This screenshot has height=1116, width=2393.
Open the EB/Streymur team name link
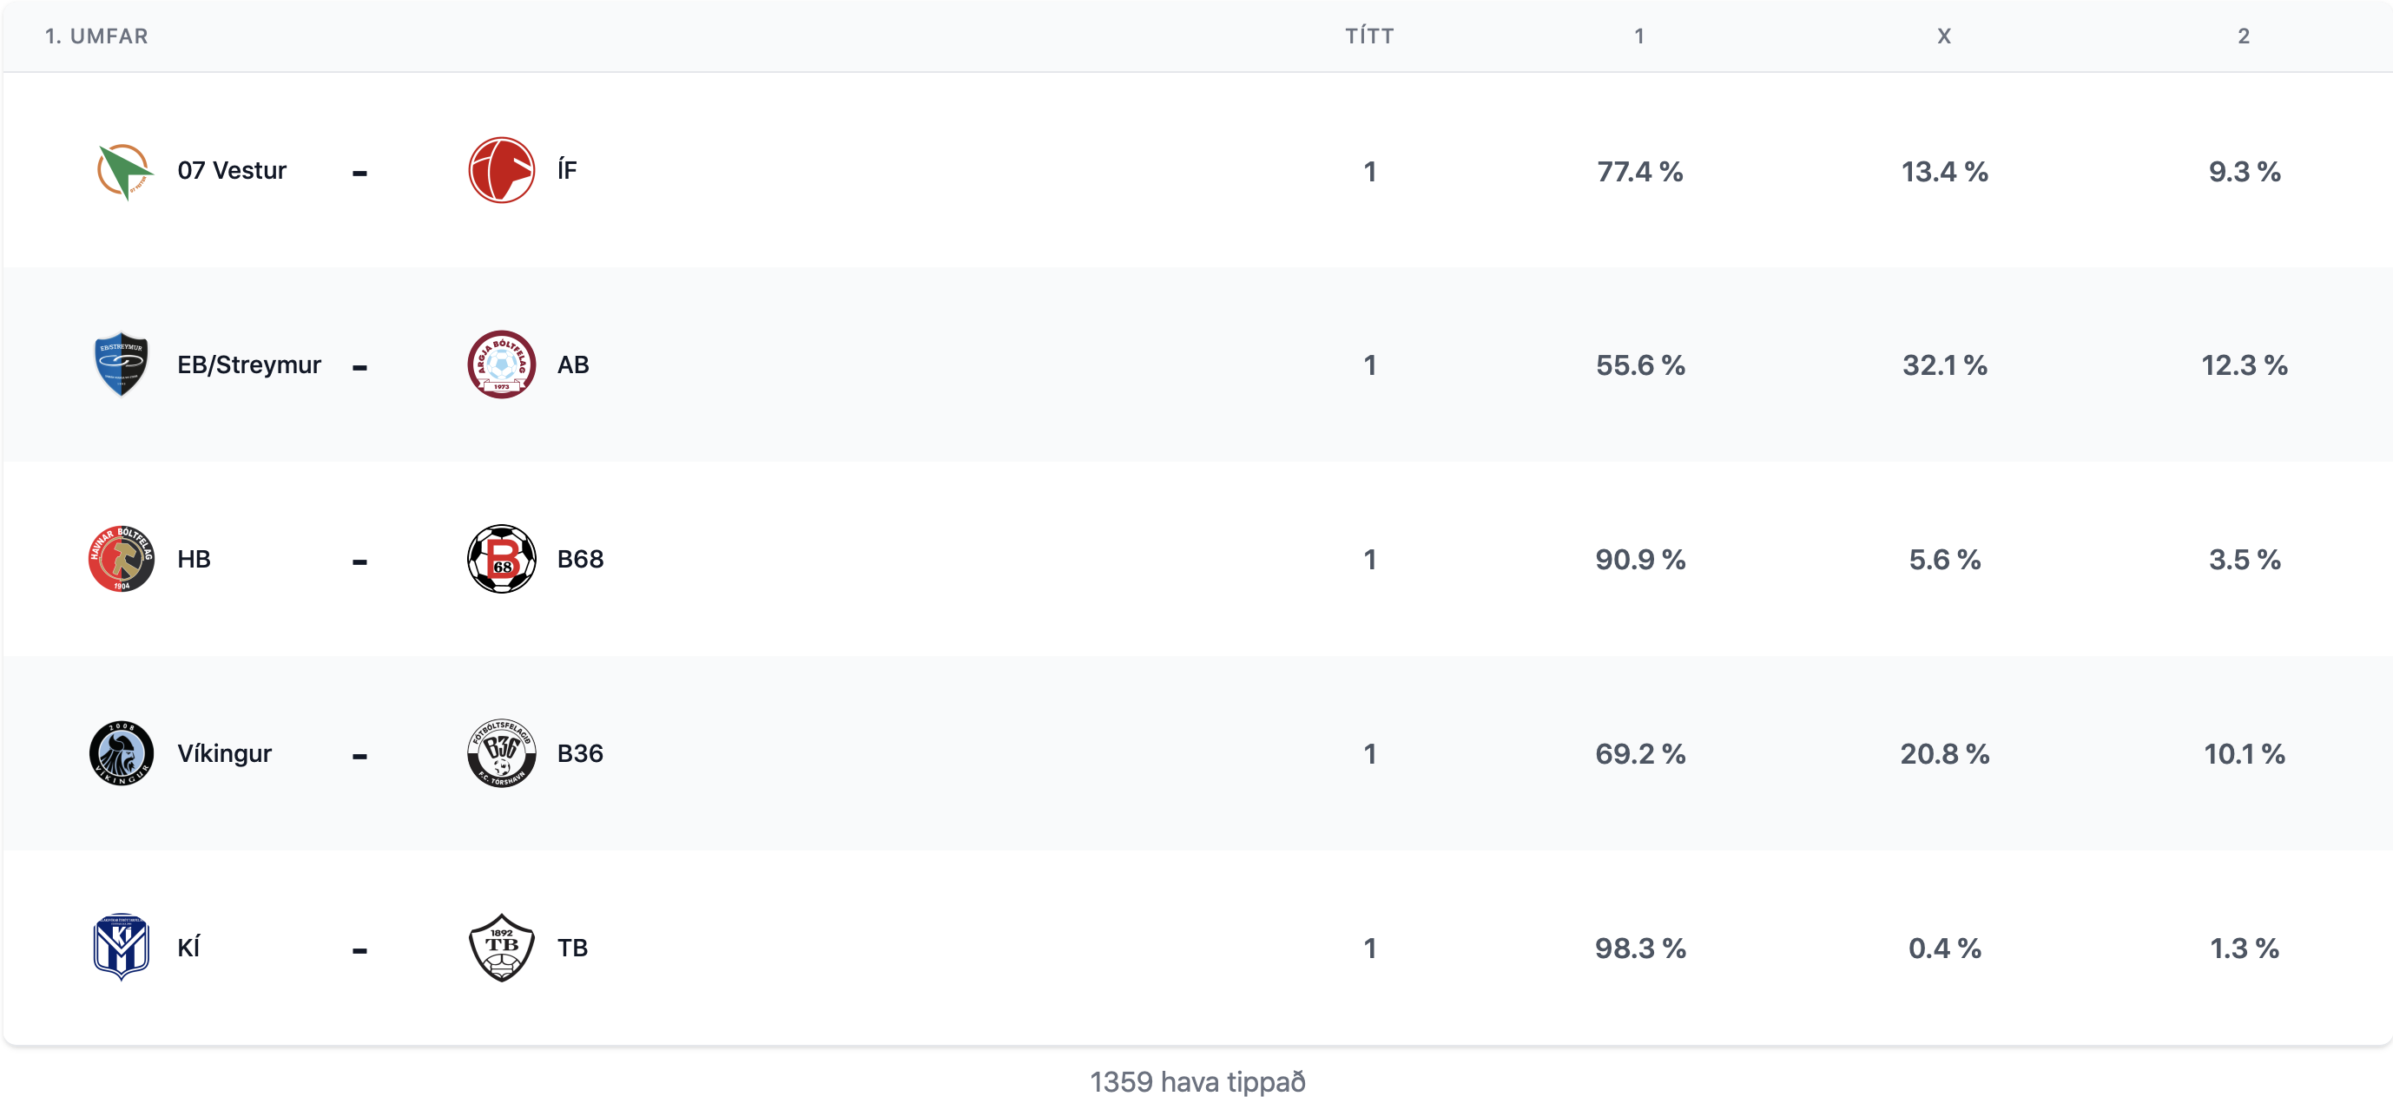pos(249,364)
